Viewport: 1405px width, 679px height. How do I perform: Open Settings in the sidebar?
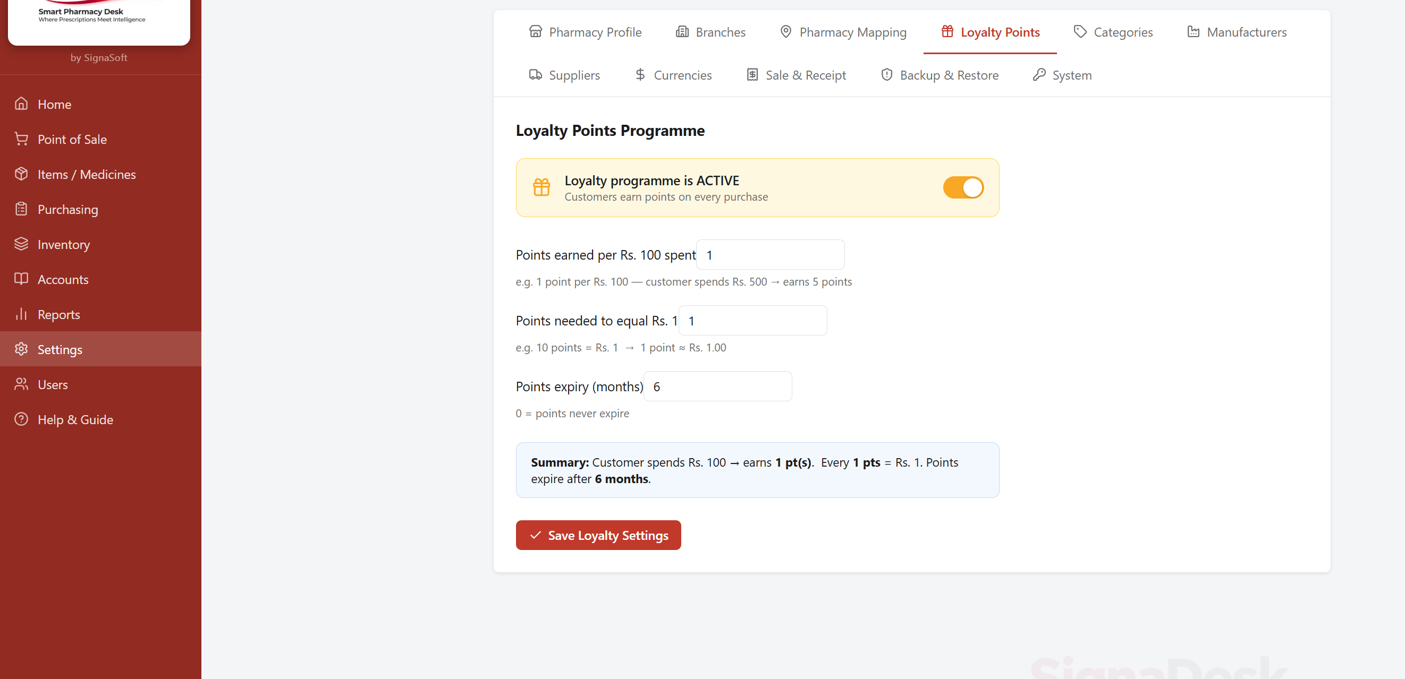tap(60, 349)
